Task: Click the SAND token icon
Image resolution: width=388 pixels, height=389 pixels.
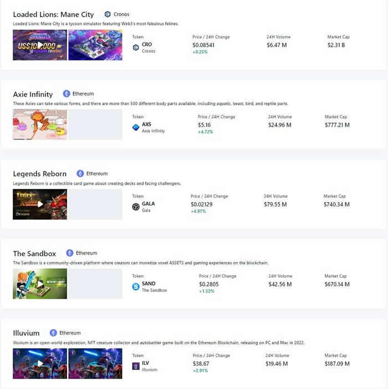Action: (136, 287)
